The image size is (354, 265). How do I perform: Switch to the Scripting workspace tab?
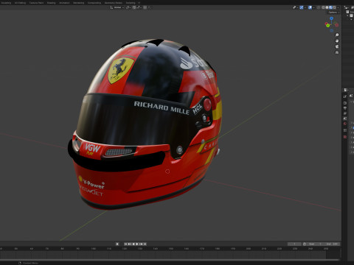click(131, 3)
